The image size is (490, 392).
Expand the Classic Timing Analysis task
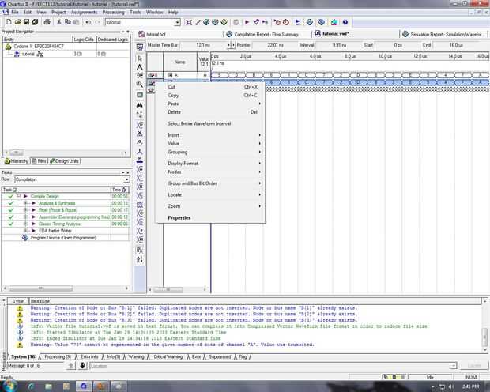pyautogui.click(x=26, y=224)
